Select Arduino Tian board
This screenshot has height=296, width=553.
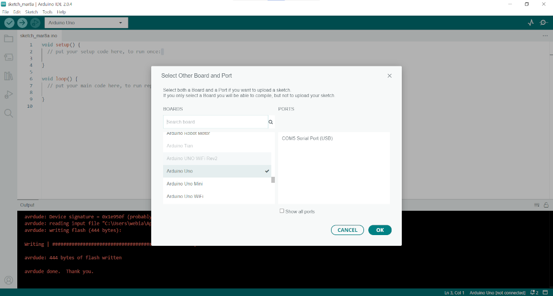[217, 146]
